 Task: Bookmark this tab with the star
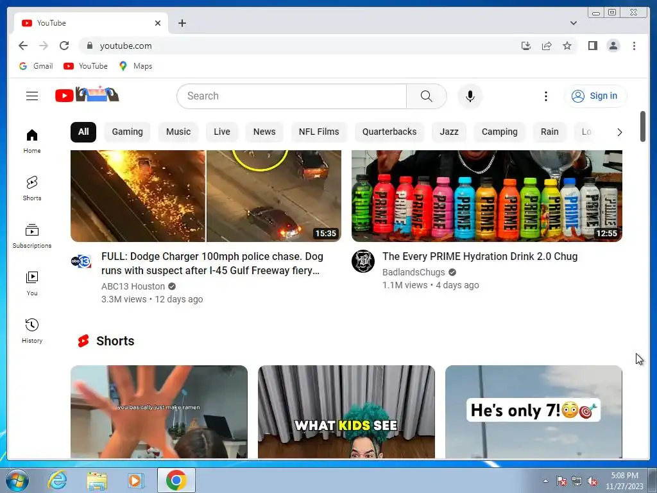pos(567,46)
